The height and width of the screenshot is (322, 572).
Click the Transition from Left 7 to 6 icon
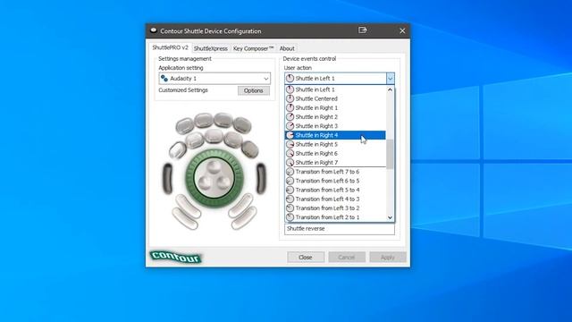(290, 172)
